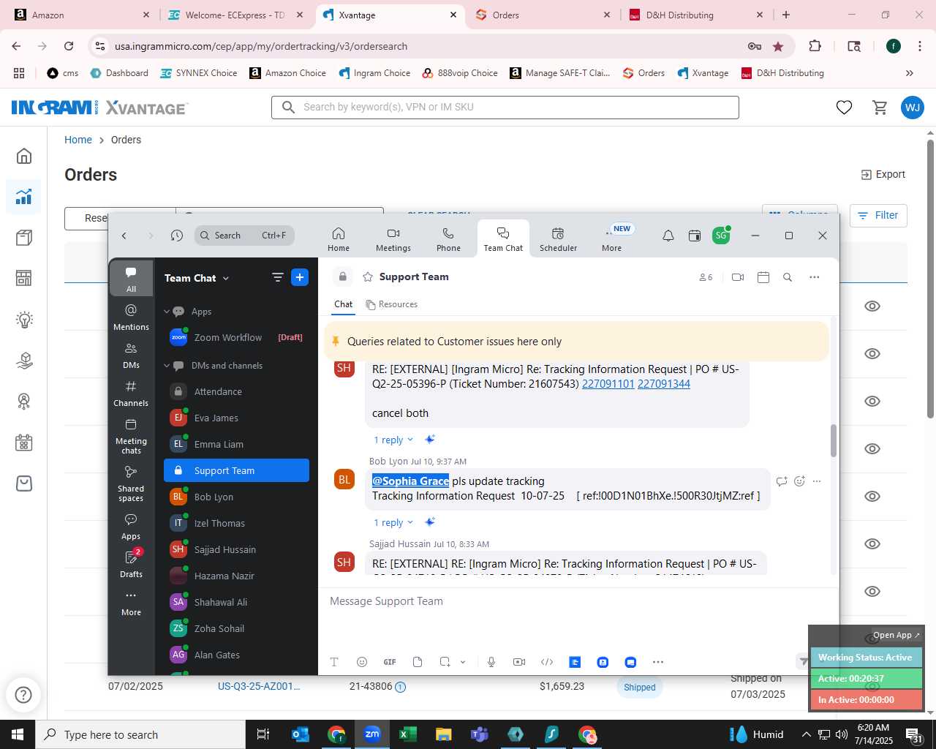Open the history clock icon in Zoom

coord(177,236)
